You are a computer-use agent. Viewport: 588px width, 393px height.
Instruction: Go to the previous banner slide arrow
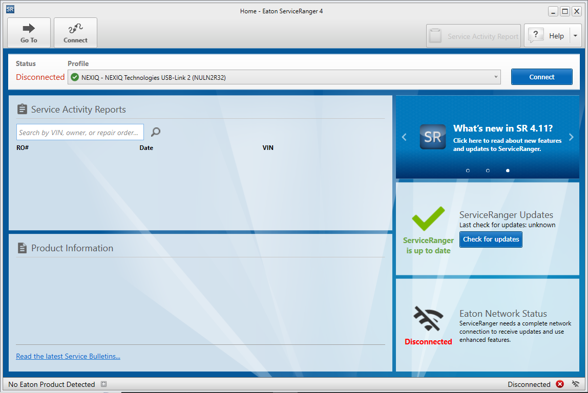pyautogui.click(x=404, y=137)
